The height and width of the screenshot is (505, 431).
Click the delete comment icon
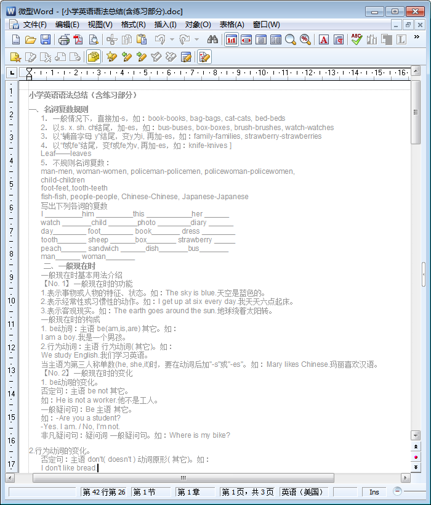pos(46,57)
